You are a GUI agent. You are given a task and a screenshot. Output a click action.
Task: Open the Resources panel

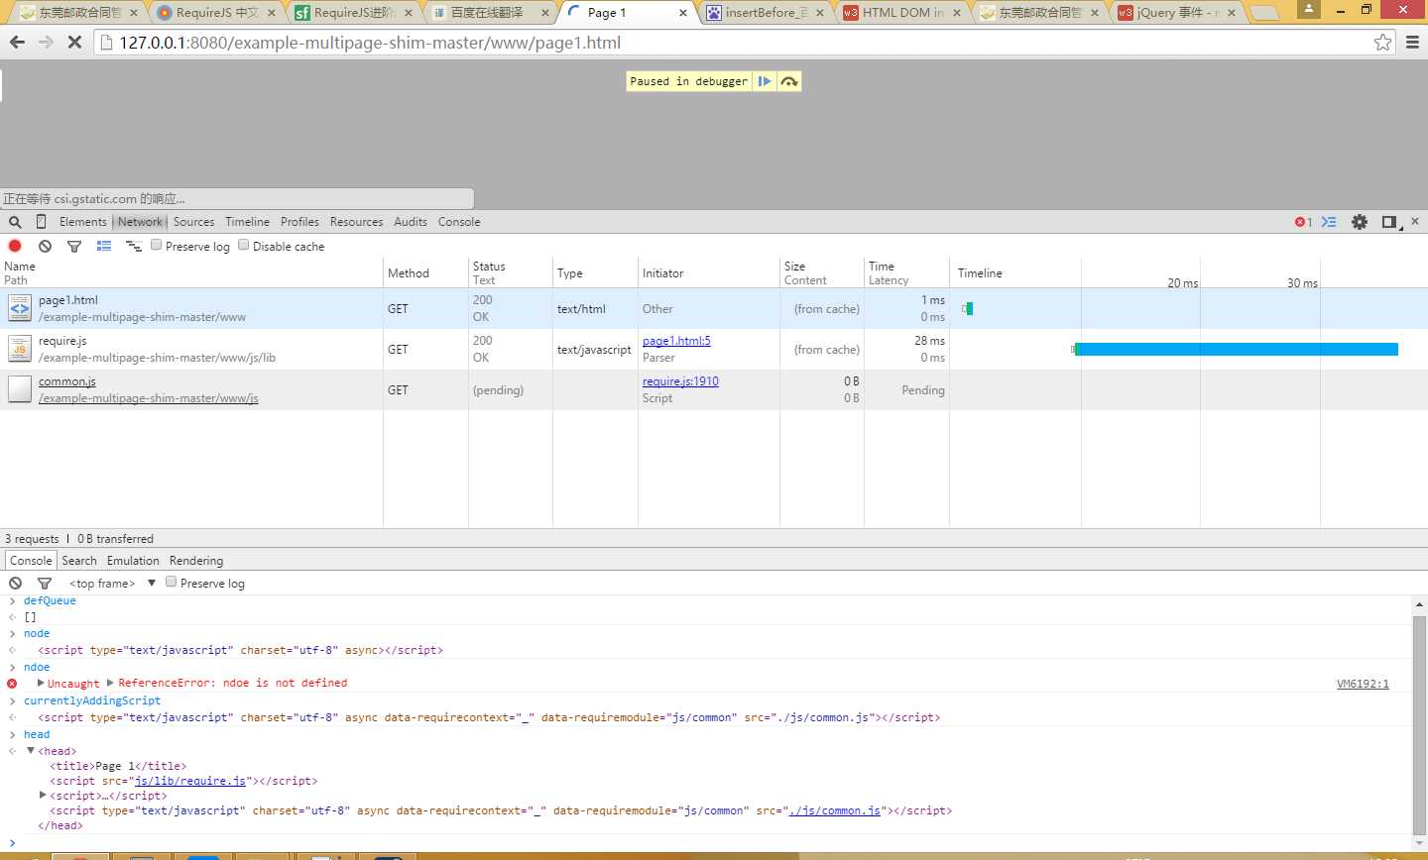point(356,222)
